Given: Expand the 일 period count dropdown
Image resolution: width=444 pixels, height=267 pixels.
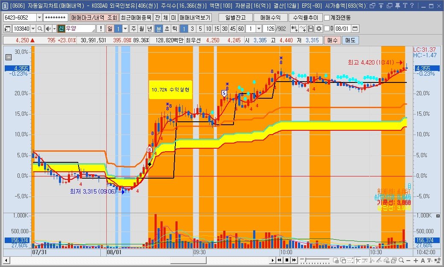Looking at the screenshot, I should 125,29.
